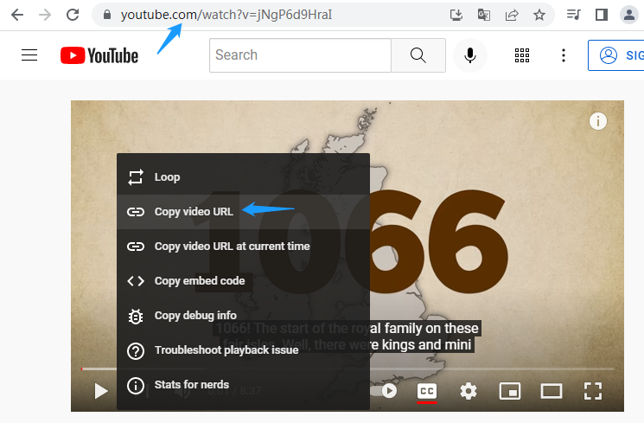Click the search magnifier button

click(x=418, y=55)
